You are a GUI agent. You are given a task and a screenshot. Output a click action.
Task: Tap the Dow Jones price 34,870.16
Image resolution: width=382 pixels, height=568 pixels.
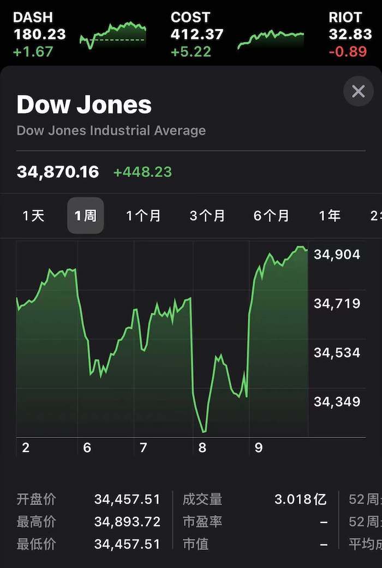pyautogui.click(x=58, y=171)
